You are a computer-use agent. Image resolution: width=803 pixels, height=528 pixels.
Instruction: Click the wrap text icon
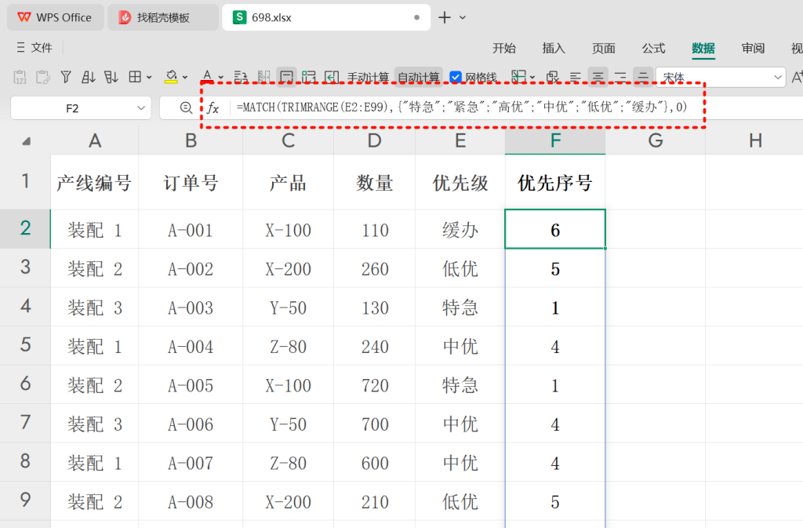[x=241, y=78]
